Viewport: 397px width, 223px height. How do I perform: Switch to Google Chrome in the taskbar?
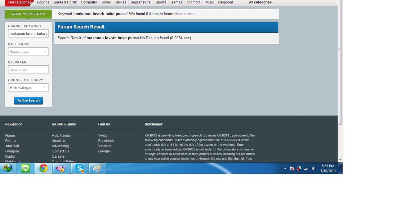pos(43,168)
